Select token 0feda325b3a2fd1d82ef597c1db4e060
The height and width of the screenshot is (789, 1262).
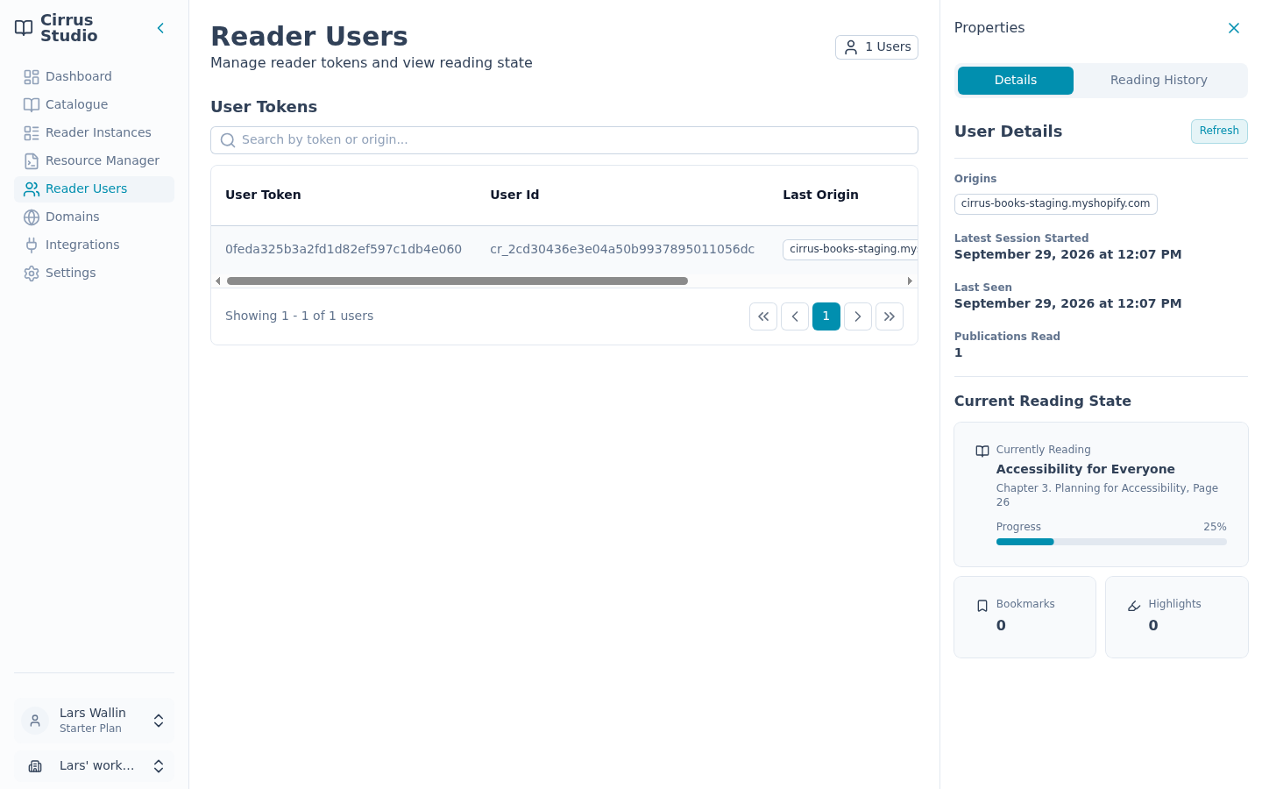344,249
